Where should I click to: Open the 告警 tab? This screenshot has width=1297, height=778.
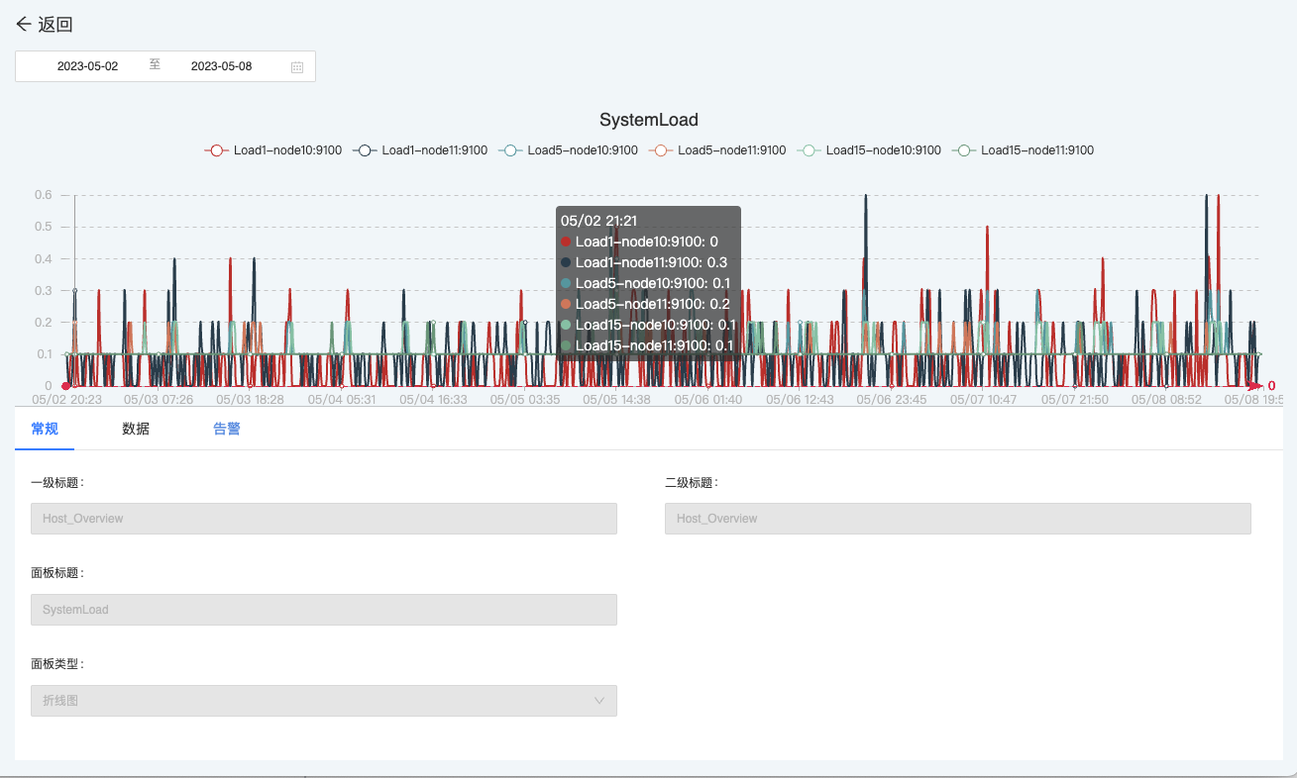[x=227, y=429]
